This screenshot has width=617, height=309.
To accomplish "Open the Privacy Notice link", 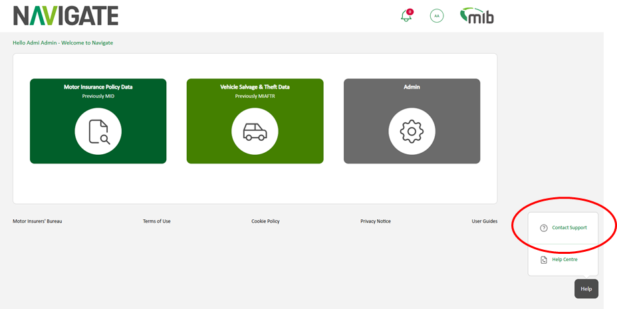I will (376, 221).
